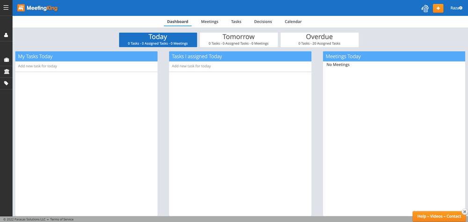Click the Help – Videos – Contact button

pyautogui.click(x=439, y=216)
